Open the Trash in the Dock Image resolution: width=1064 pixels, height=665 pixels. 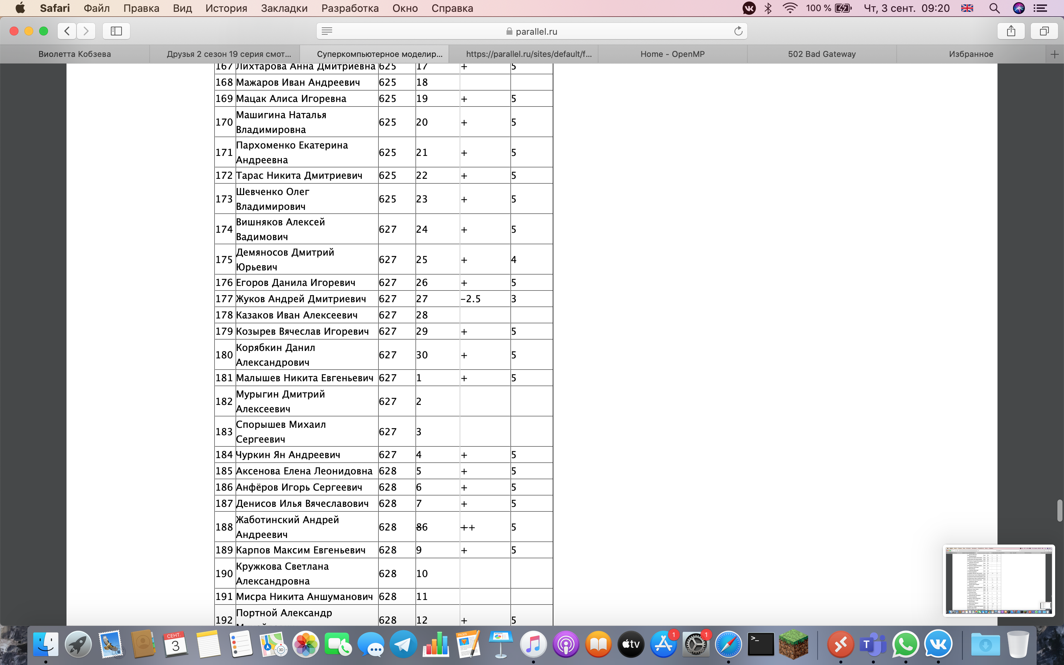coord(1018,644)
